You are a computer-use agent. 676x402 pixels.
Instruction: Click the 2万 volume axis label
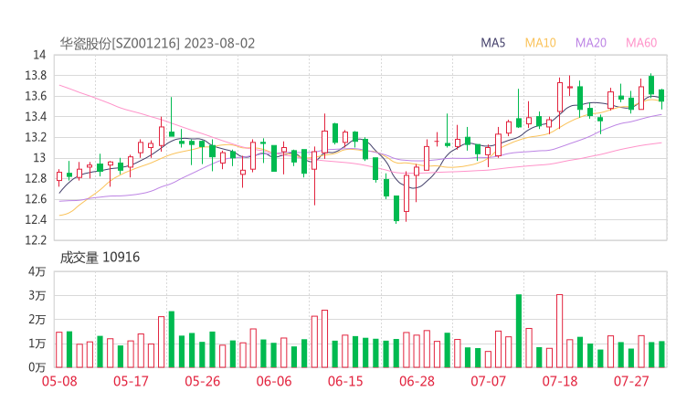37,320
